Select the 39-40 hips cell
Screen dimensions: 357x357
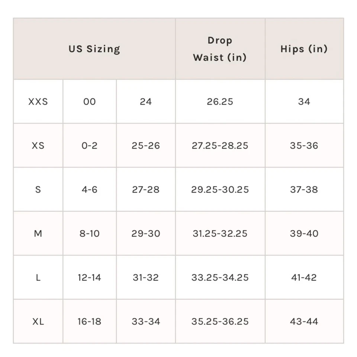click(x=304, y=234)
